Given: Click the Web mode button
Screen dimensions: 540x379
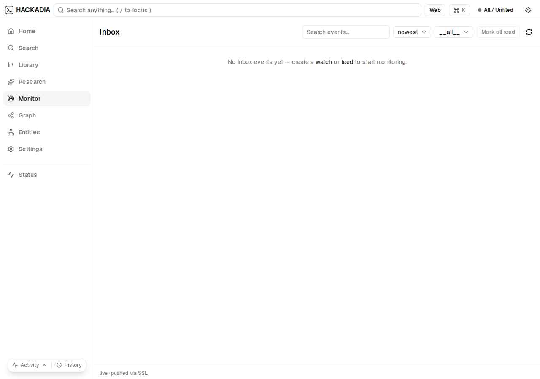Looking at the screenshot, I should [435, 10].
